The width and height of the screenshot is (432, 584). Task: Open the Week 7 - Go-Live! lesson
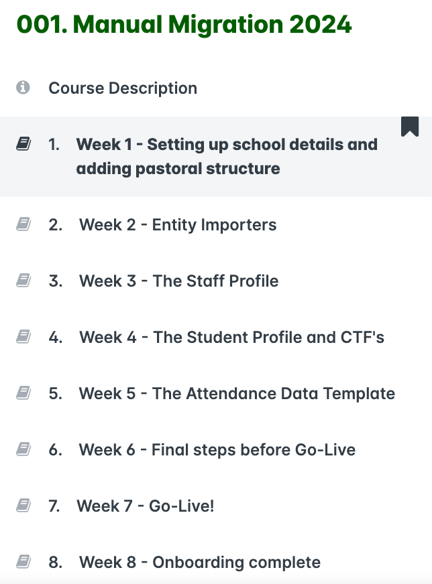[x=145, y=506]
